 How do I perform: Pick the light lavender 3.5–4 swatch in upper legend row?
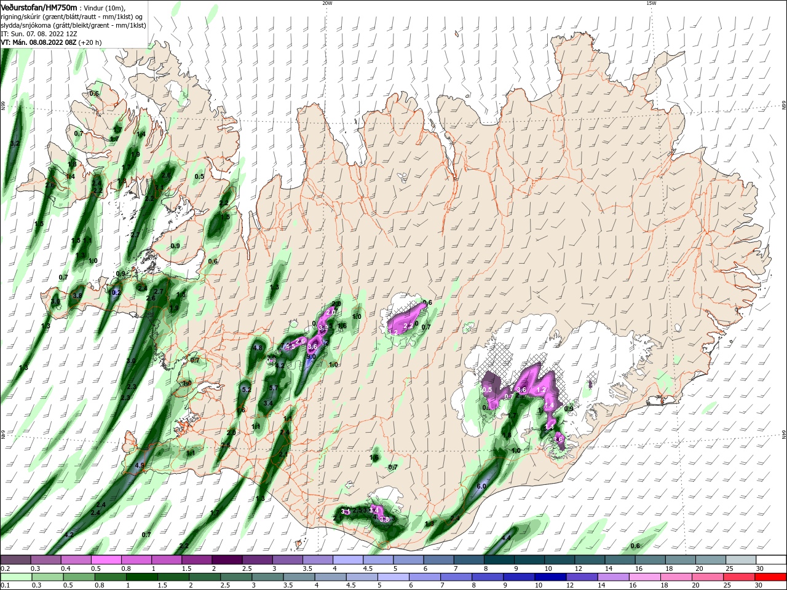click(318, 560)
